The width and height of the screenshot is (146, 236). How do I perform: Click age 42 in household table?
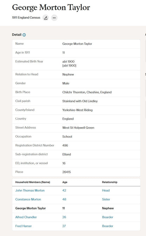[x=64, y=191]
